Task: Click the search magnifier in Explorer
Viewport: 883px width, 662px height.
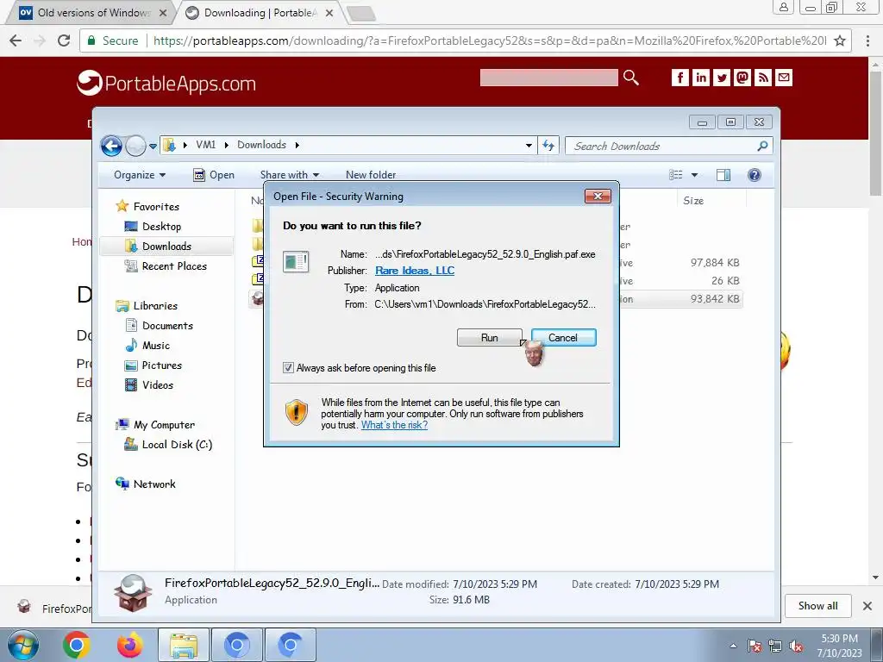Action: tap(762, 146)
